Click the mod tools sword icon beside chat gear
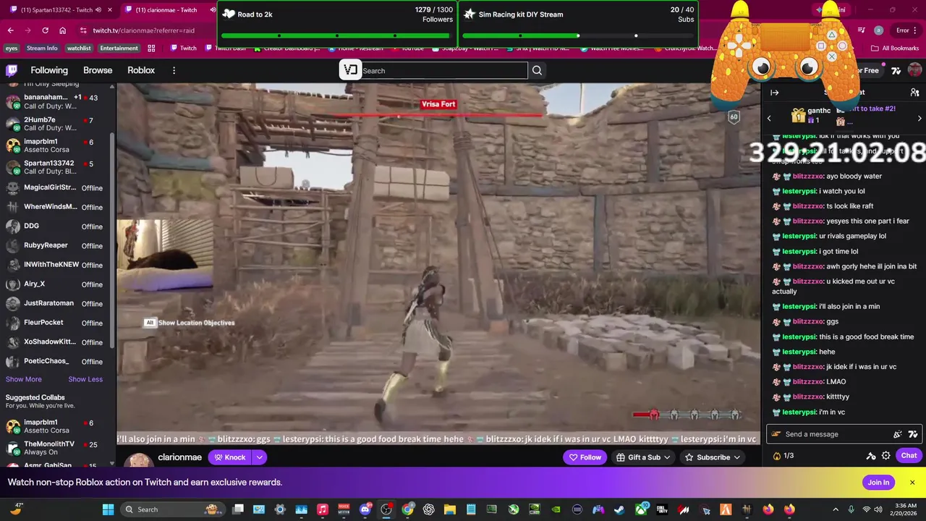 click(871, 456)
